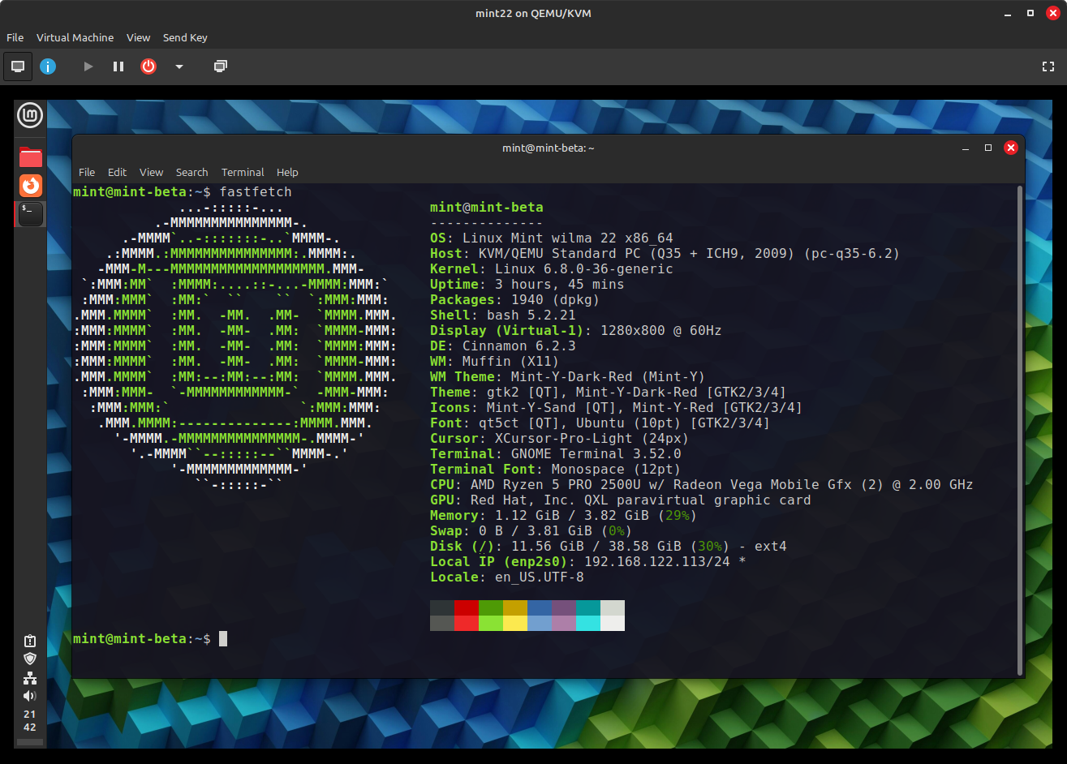The image size is (1067, 764).
Task: Select the Terminal icon in Mint panel
Action: [x=31, y=213]
